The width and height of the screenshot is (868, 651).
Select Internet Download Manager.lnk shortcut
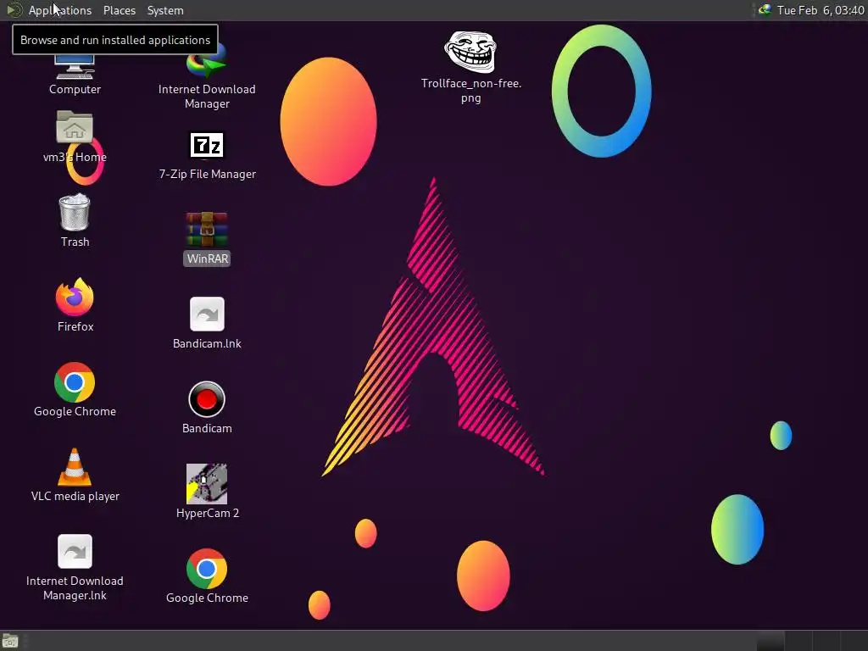75,551
